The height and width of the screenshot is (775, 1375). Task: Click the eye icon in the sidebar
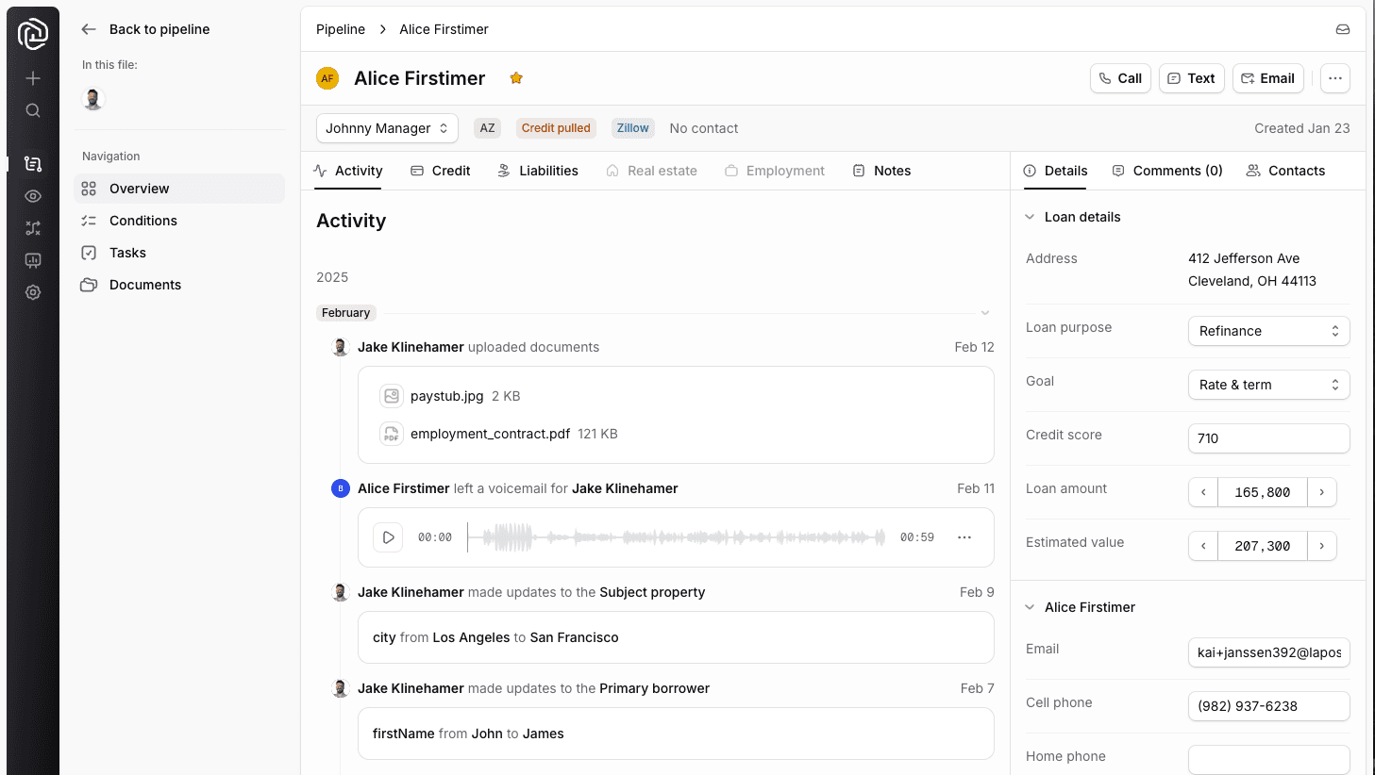pyautogui.click(x=32, y=195)
